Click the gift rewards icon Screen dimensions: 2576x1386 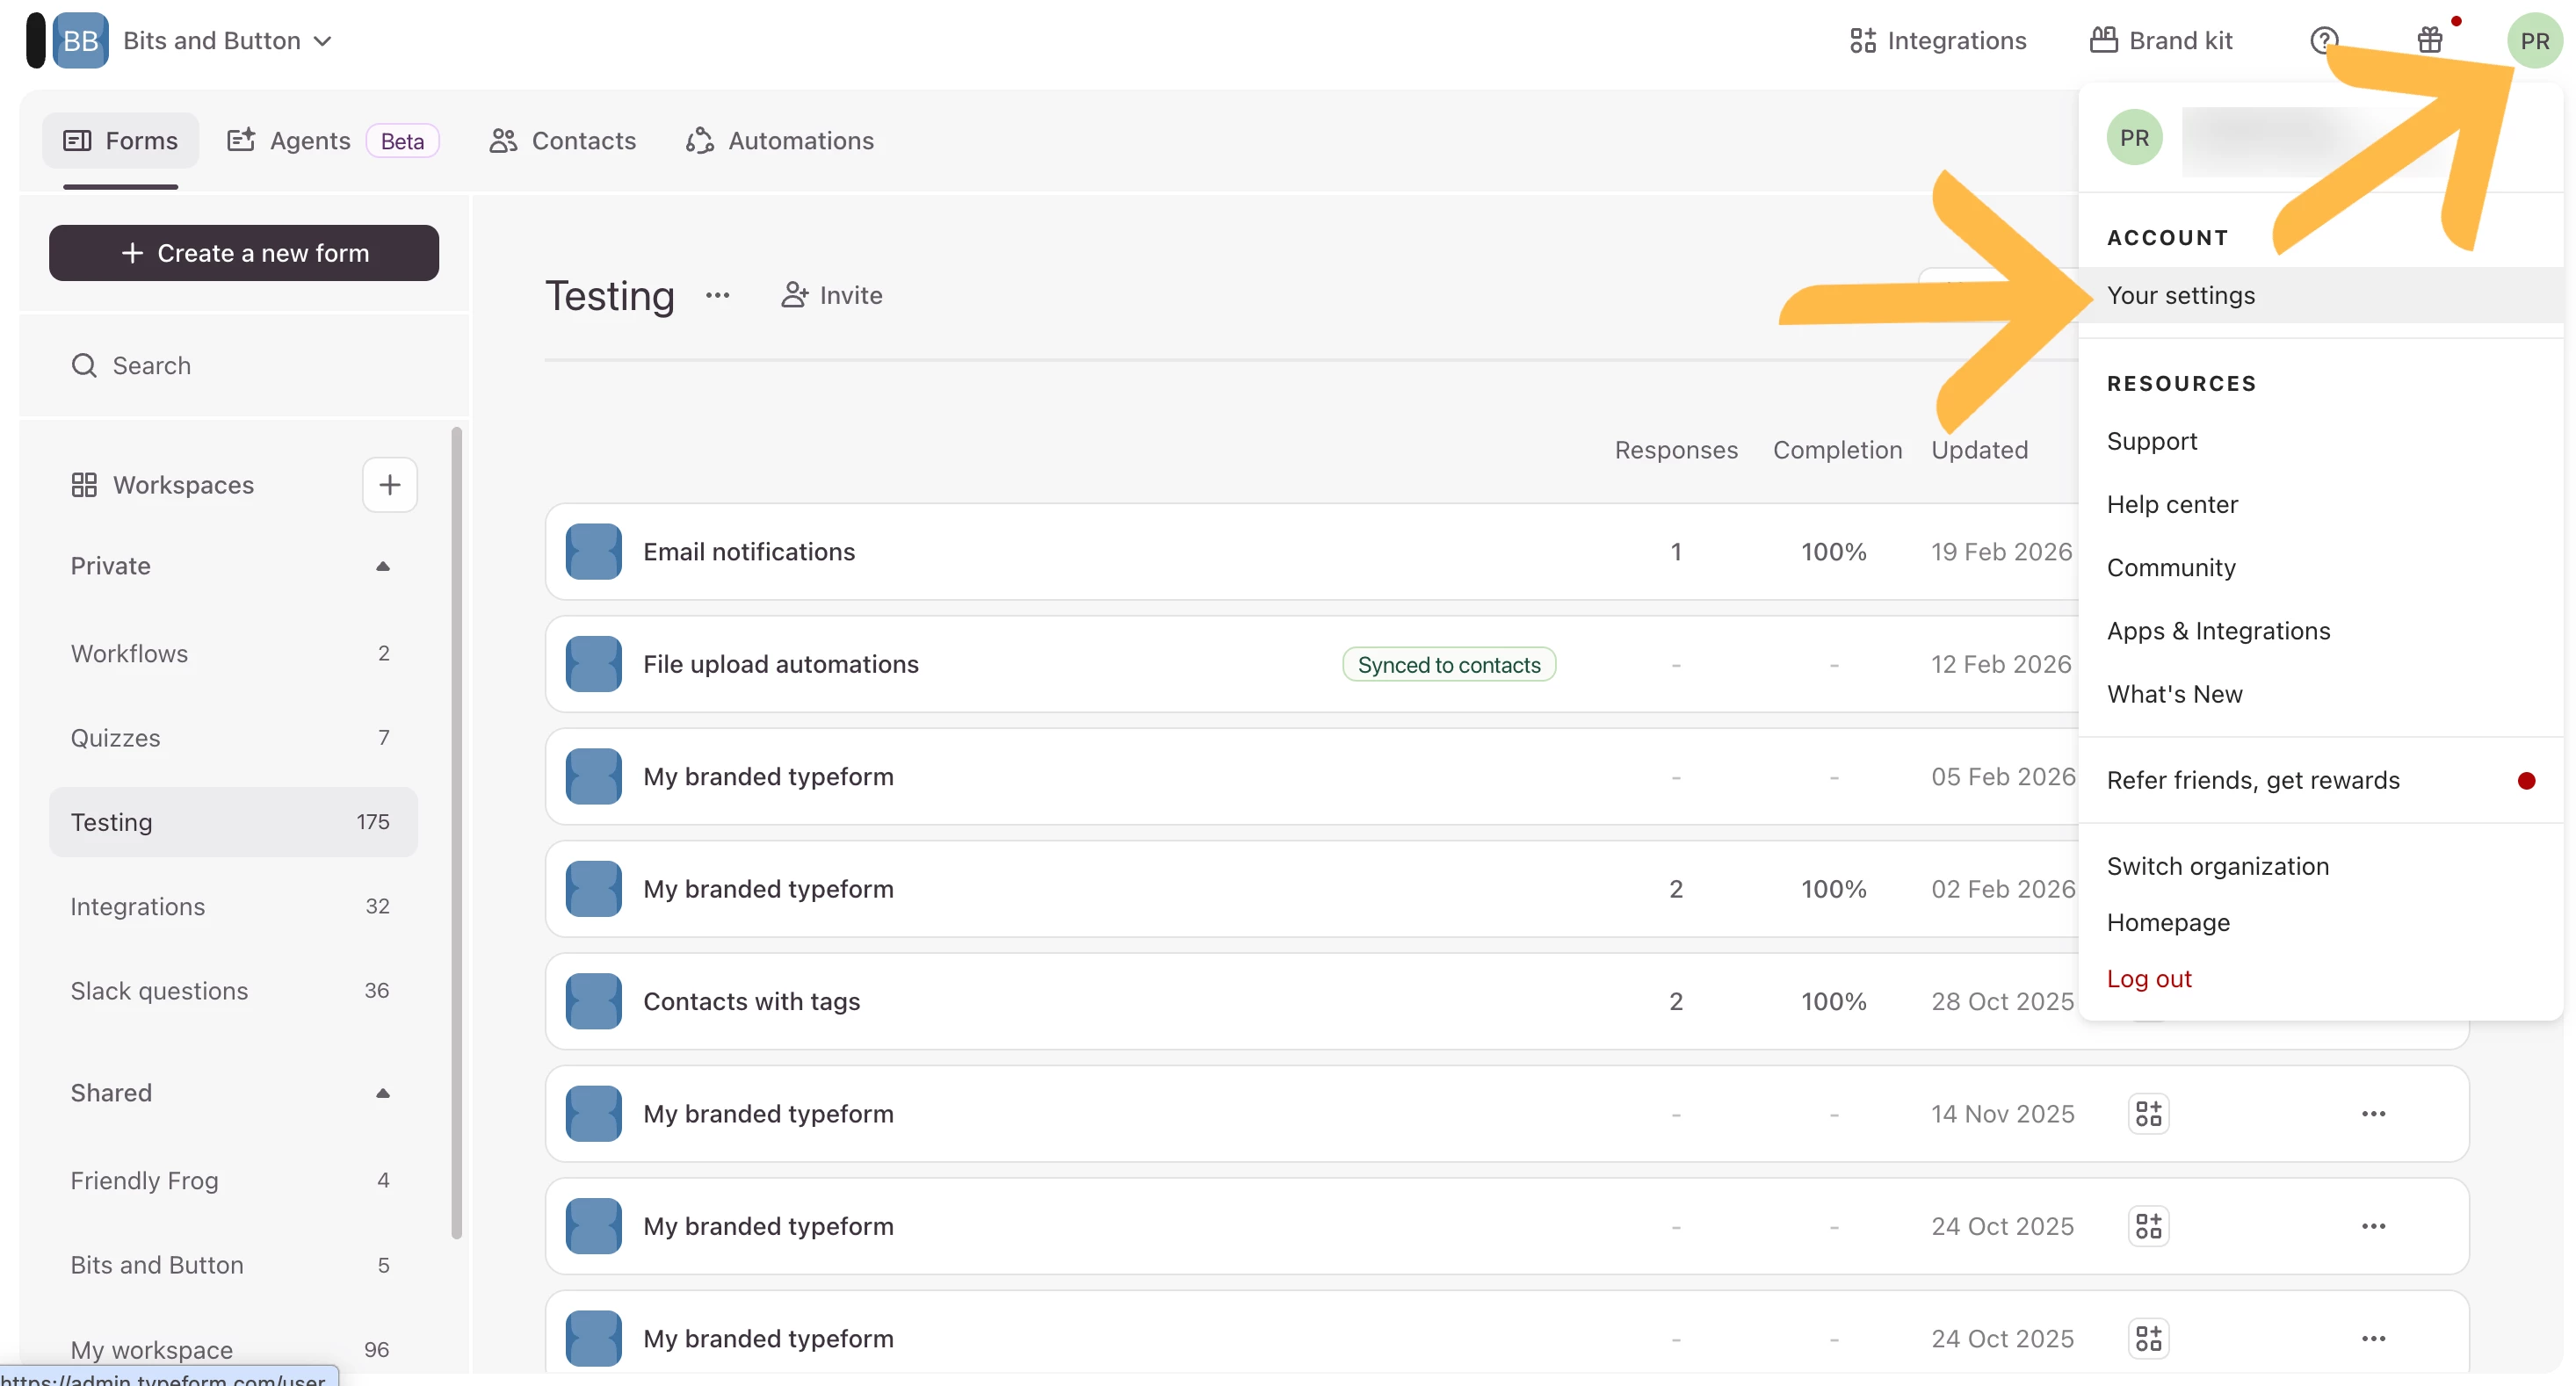click(2429, 41)
